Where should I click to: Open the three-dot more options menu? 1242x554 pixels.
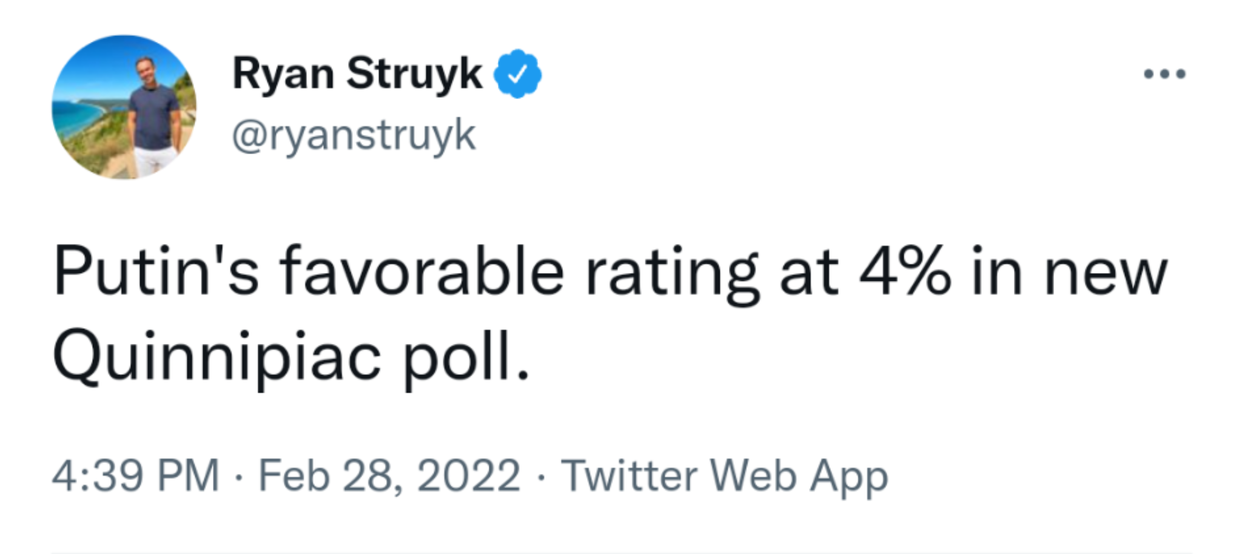(x=1164, y=75)
